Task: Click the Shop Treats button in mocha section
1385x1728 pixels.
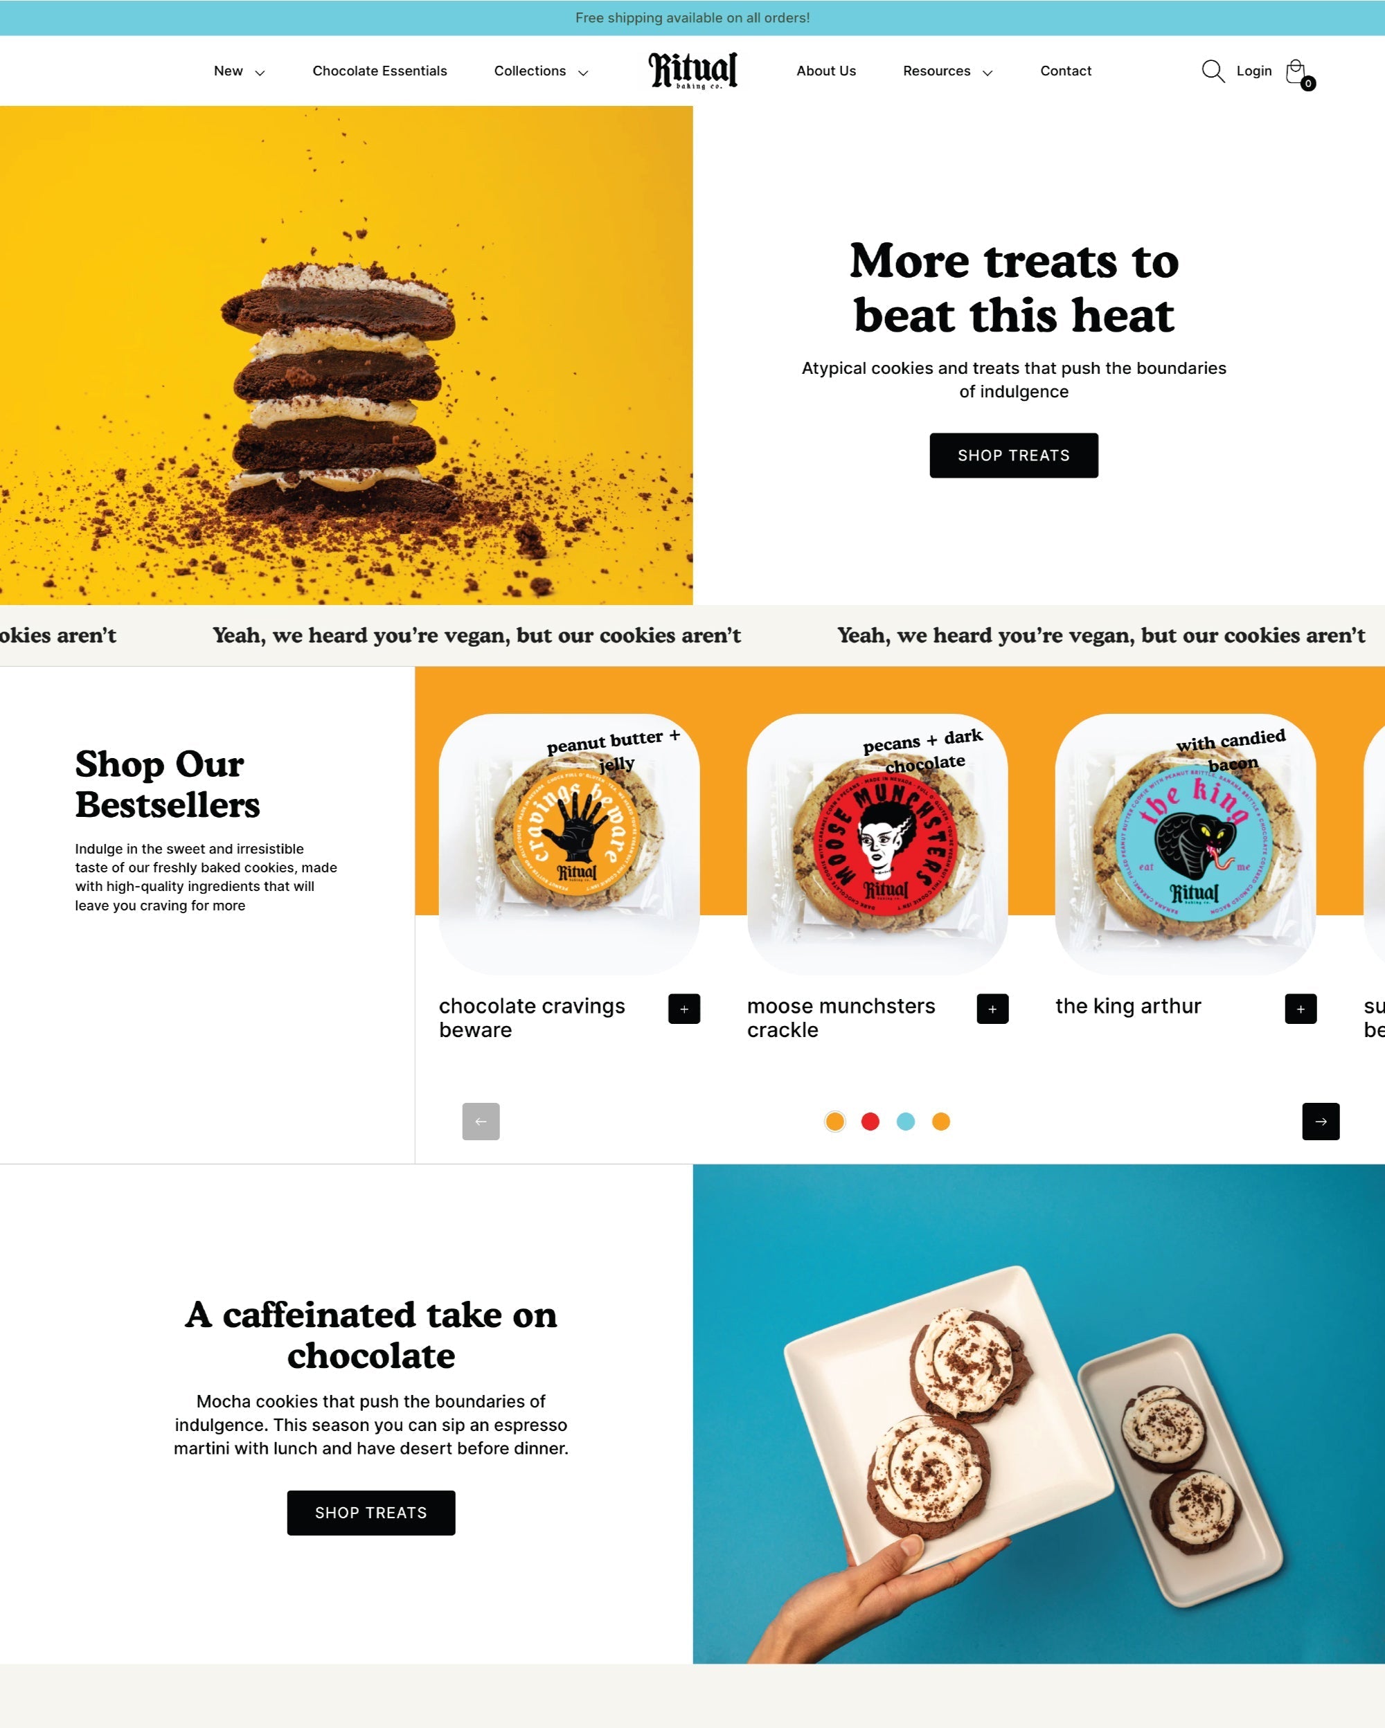Action: click(x=372, y=1512)
